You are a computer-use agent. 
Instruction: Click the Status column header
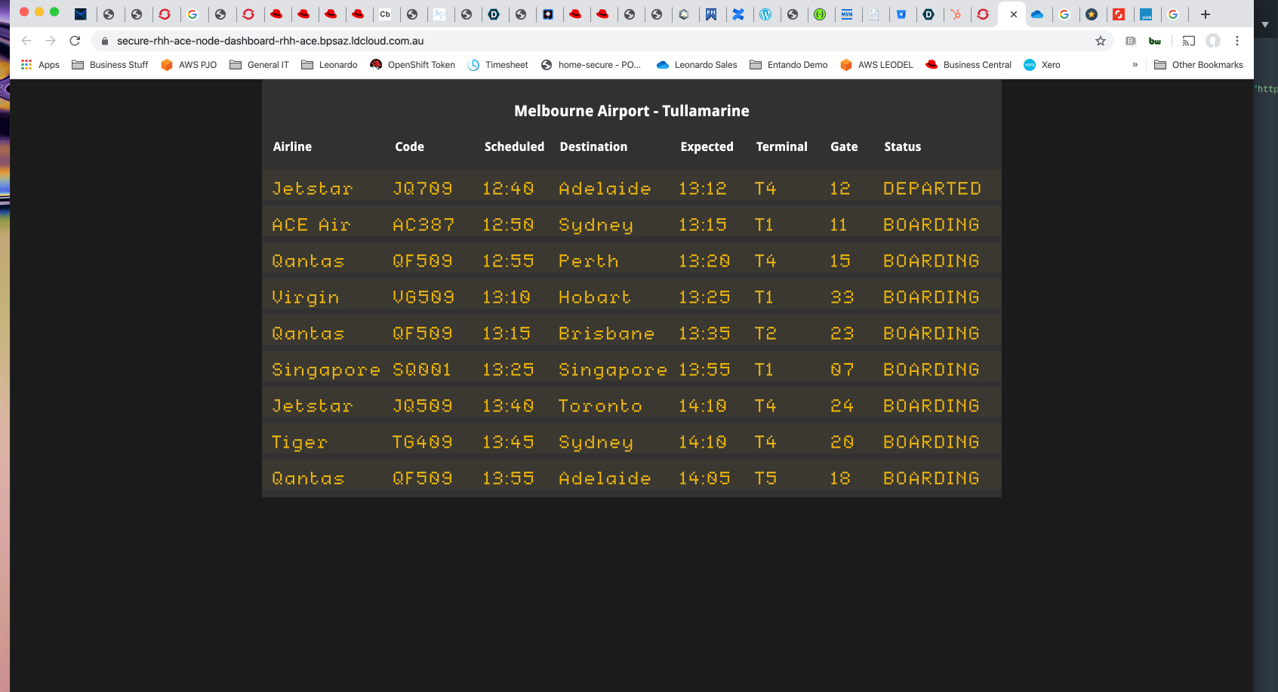(x=902, y=146)
